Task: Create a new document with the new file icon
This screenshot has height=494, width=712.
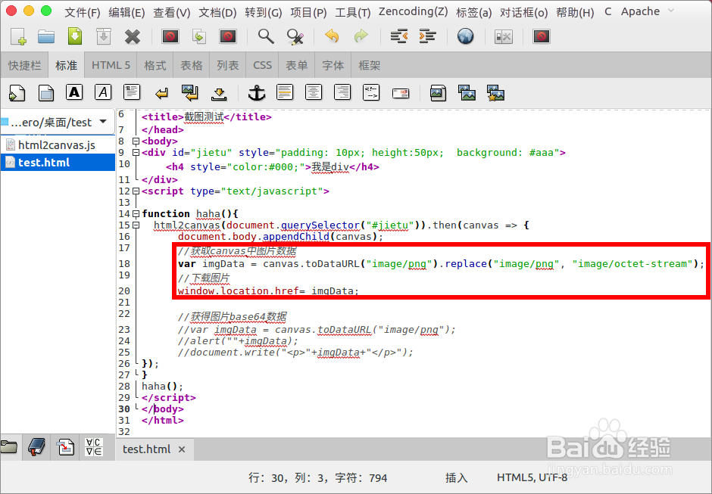Action: point(17,36)
